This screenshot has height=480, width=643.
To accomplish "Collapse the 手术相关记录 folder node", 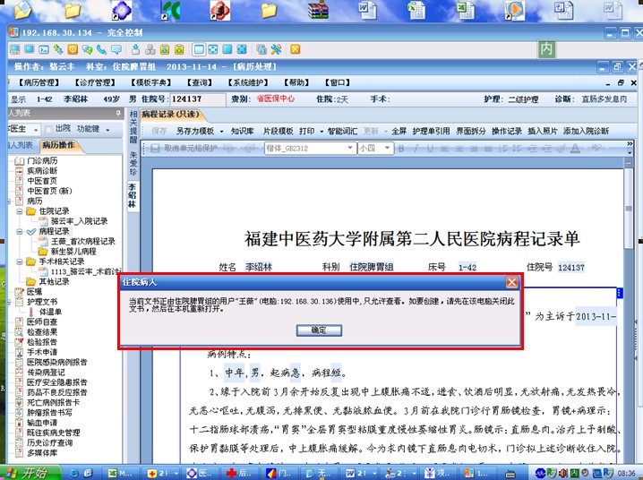I will [20, 261].
